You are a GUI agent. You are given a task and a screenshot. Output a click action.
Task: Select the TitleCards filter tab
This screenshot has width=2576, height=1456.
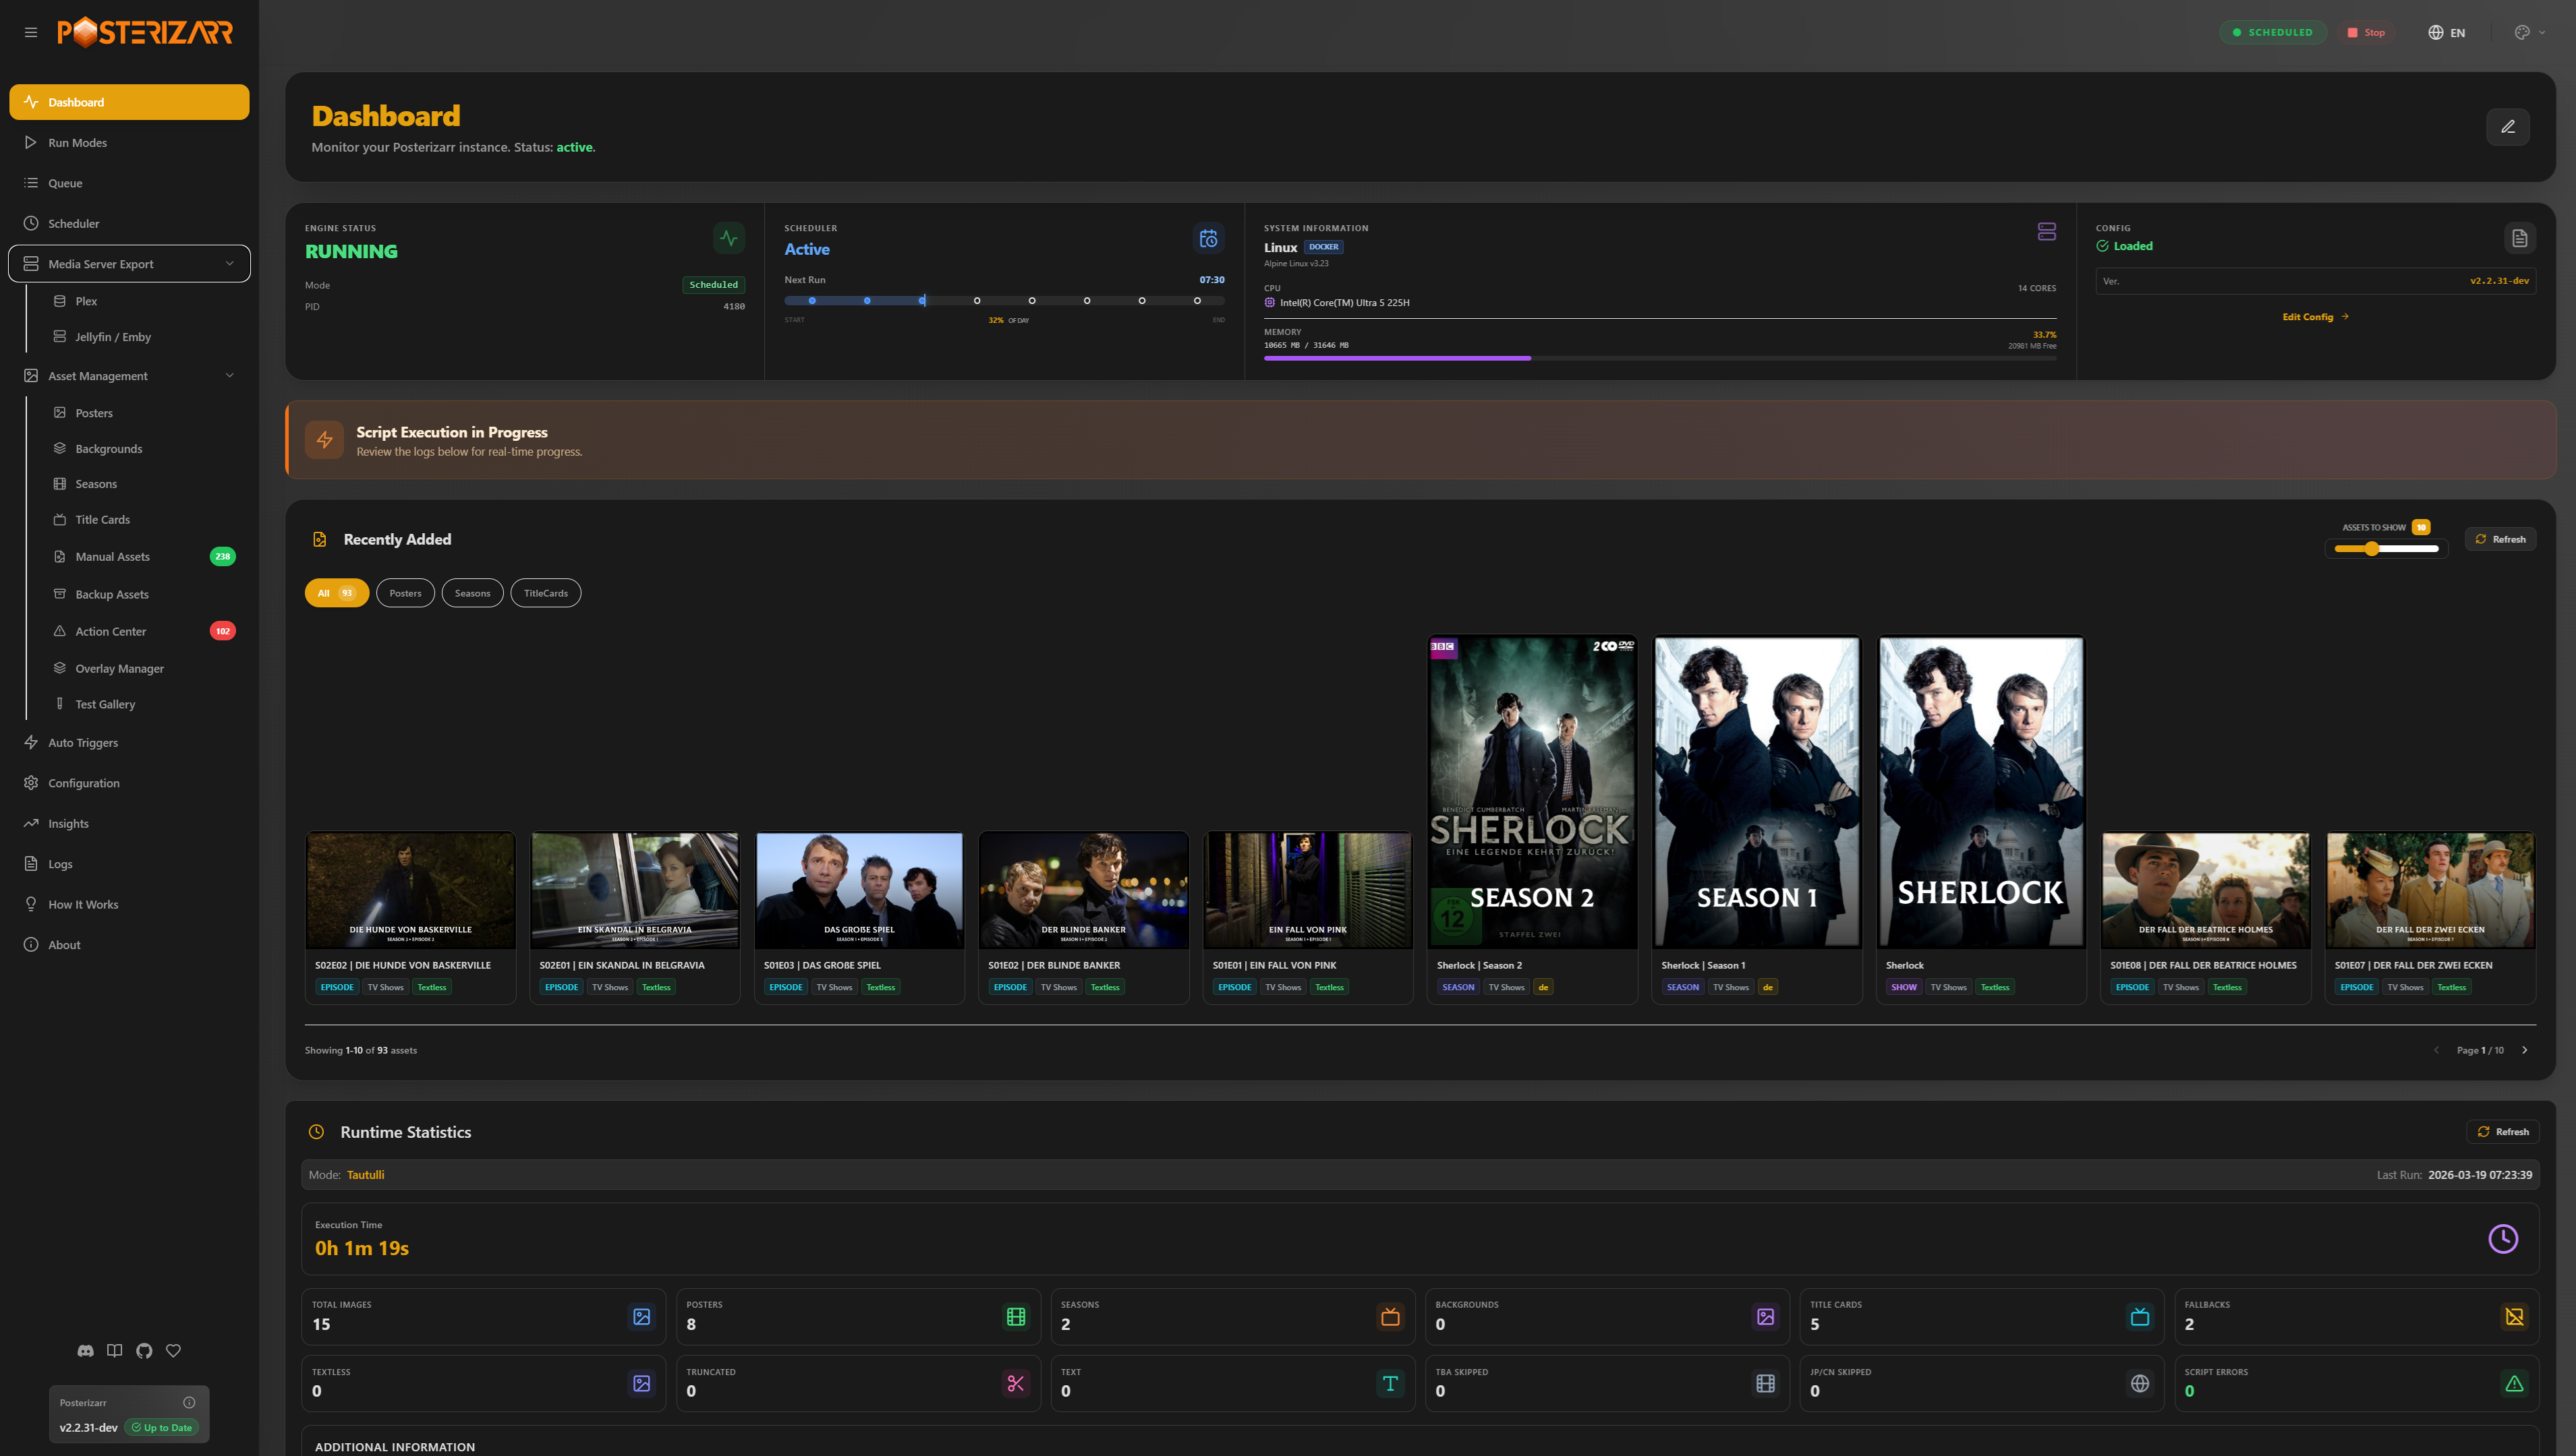pos(545,593)
